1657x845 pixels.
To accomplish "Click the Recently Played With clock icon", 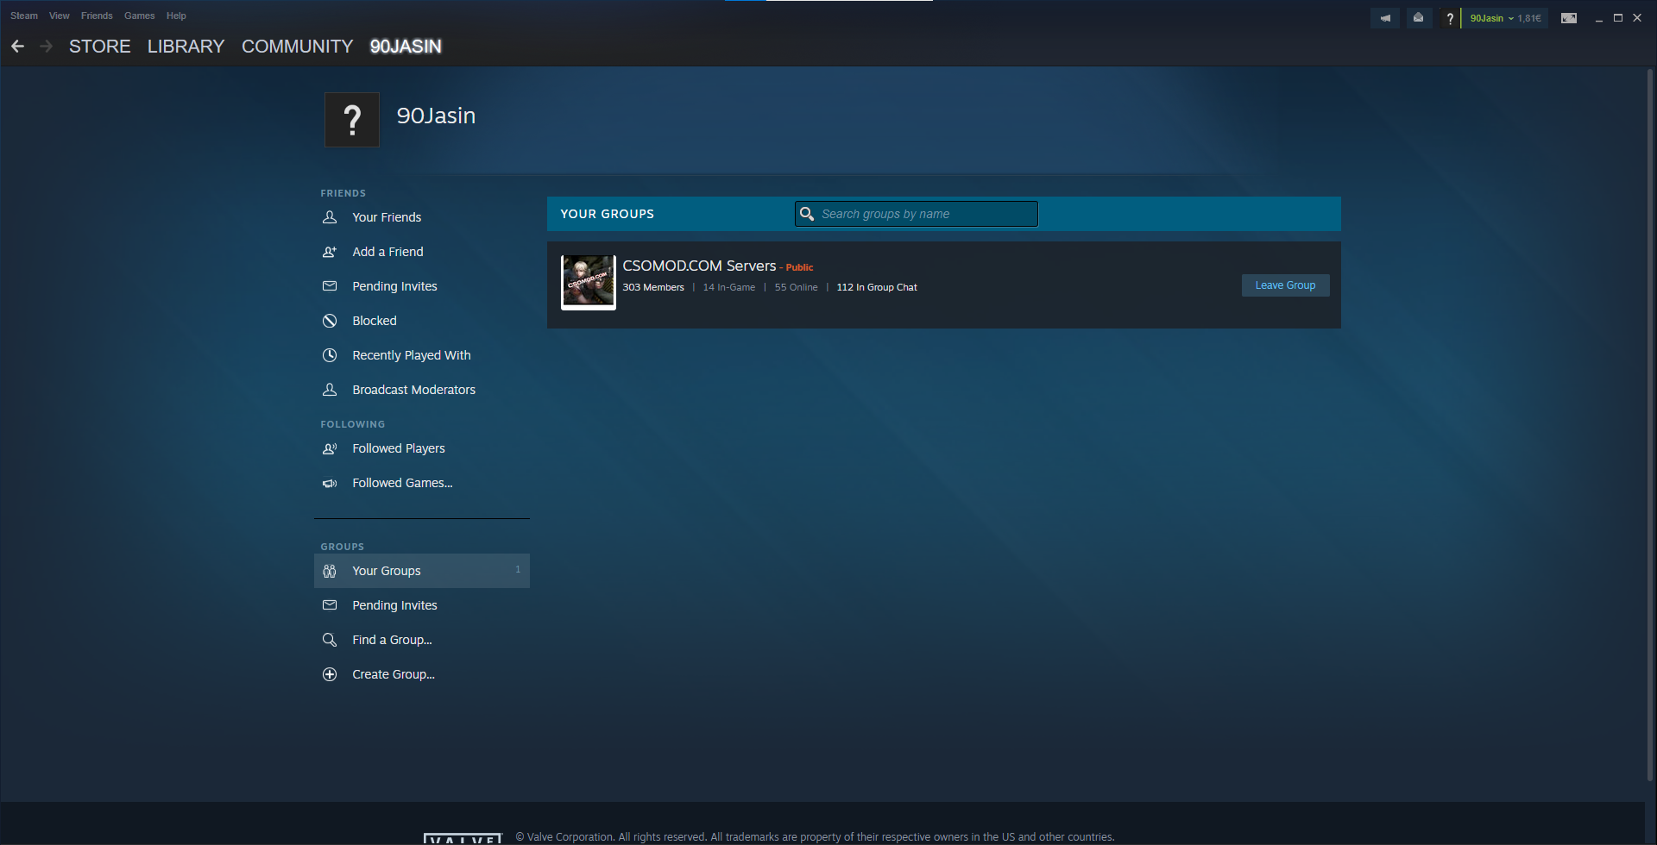I will pos(330,355).
